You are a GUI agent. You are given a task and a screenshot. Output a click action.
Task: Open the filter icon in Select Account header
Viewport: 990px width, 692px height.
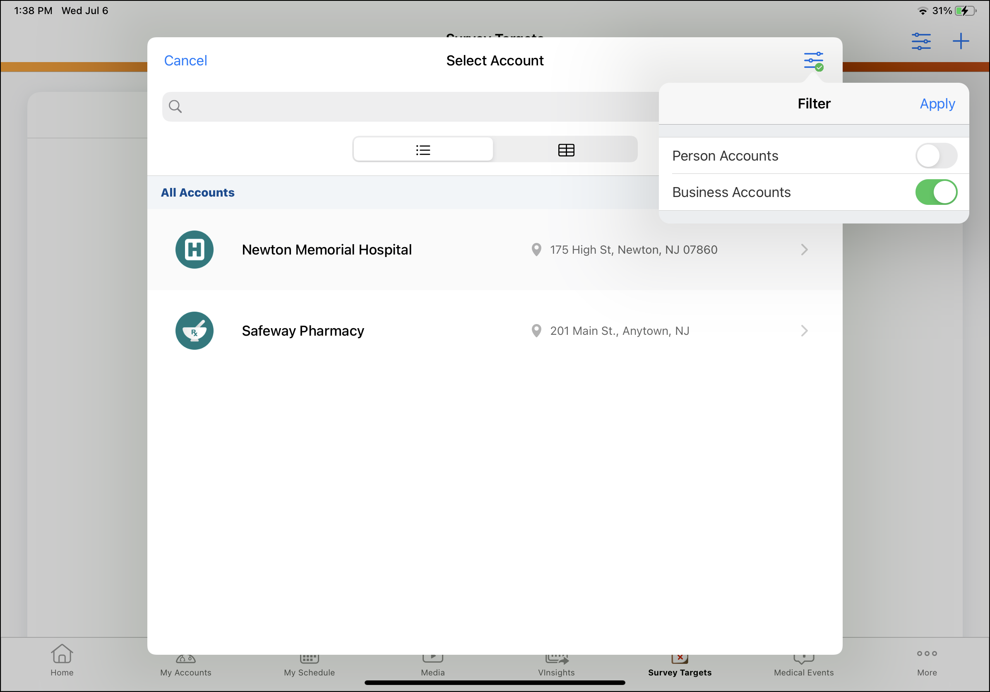point(813,61)
